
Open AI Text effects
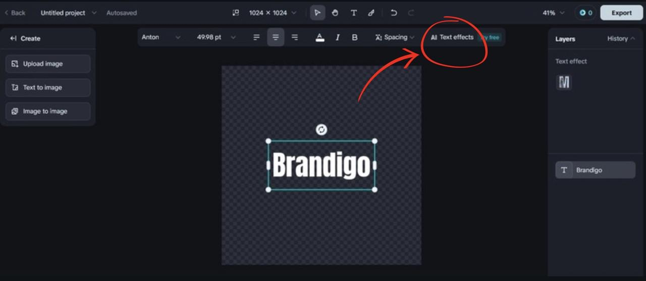tap(452, 37)
